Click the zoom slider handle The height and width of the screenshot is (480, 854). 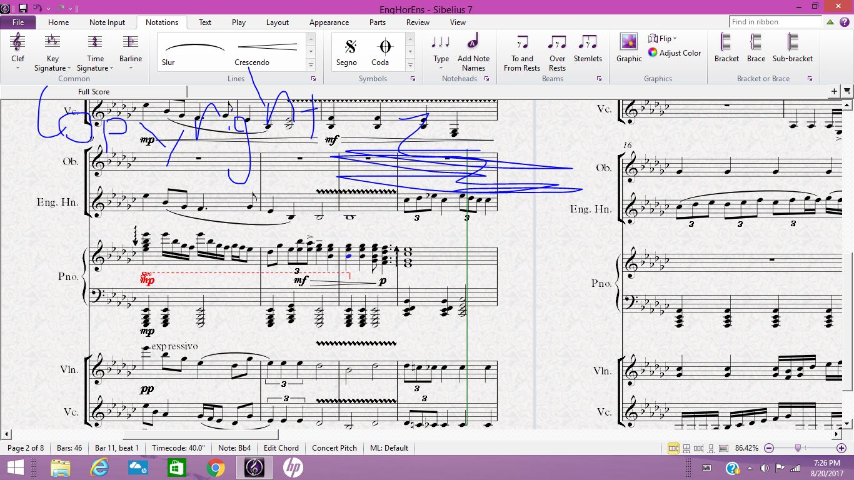coord(798,448)
